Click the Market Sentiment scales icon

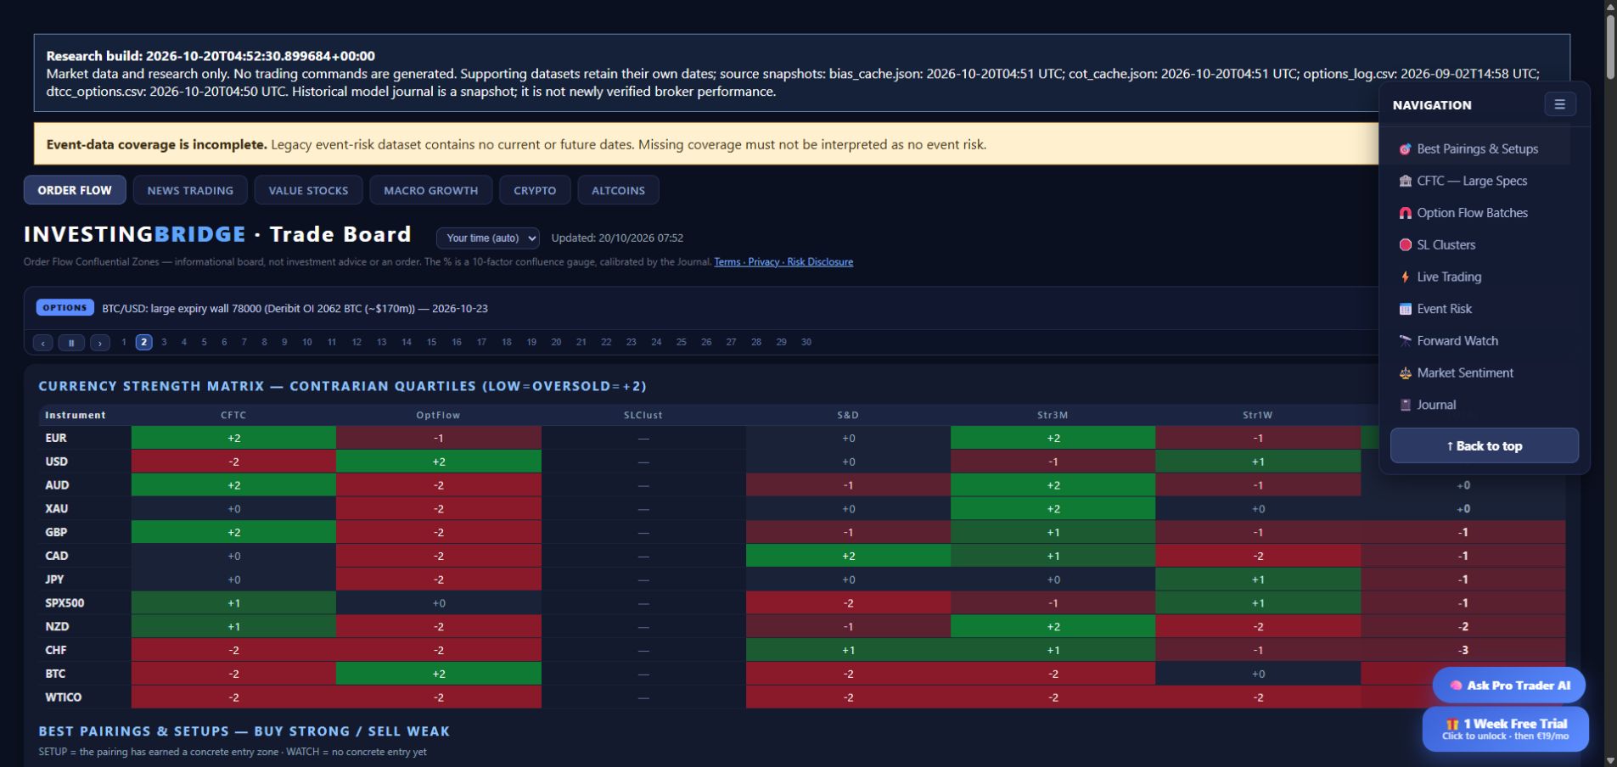[1405, 373]
